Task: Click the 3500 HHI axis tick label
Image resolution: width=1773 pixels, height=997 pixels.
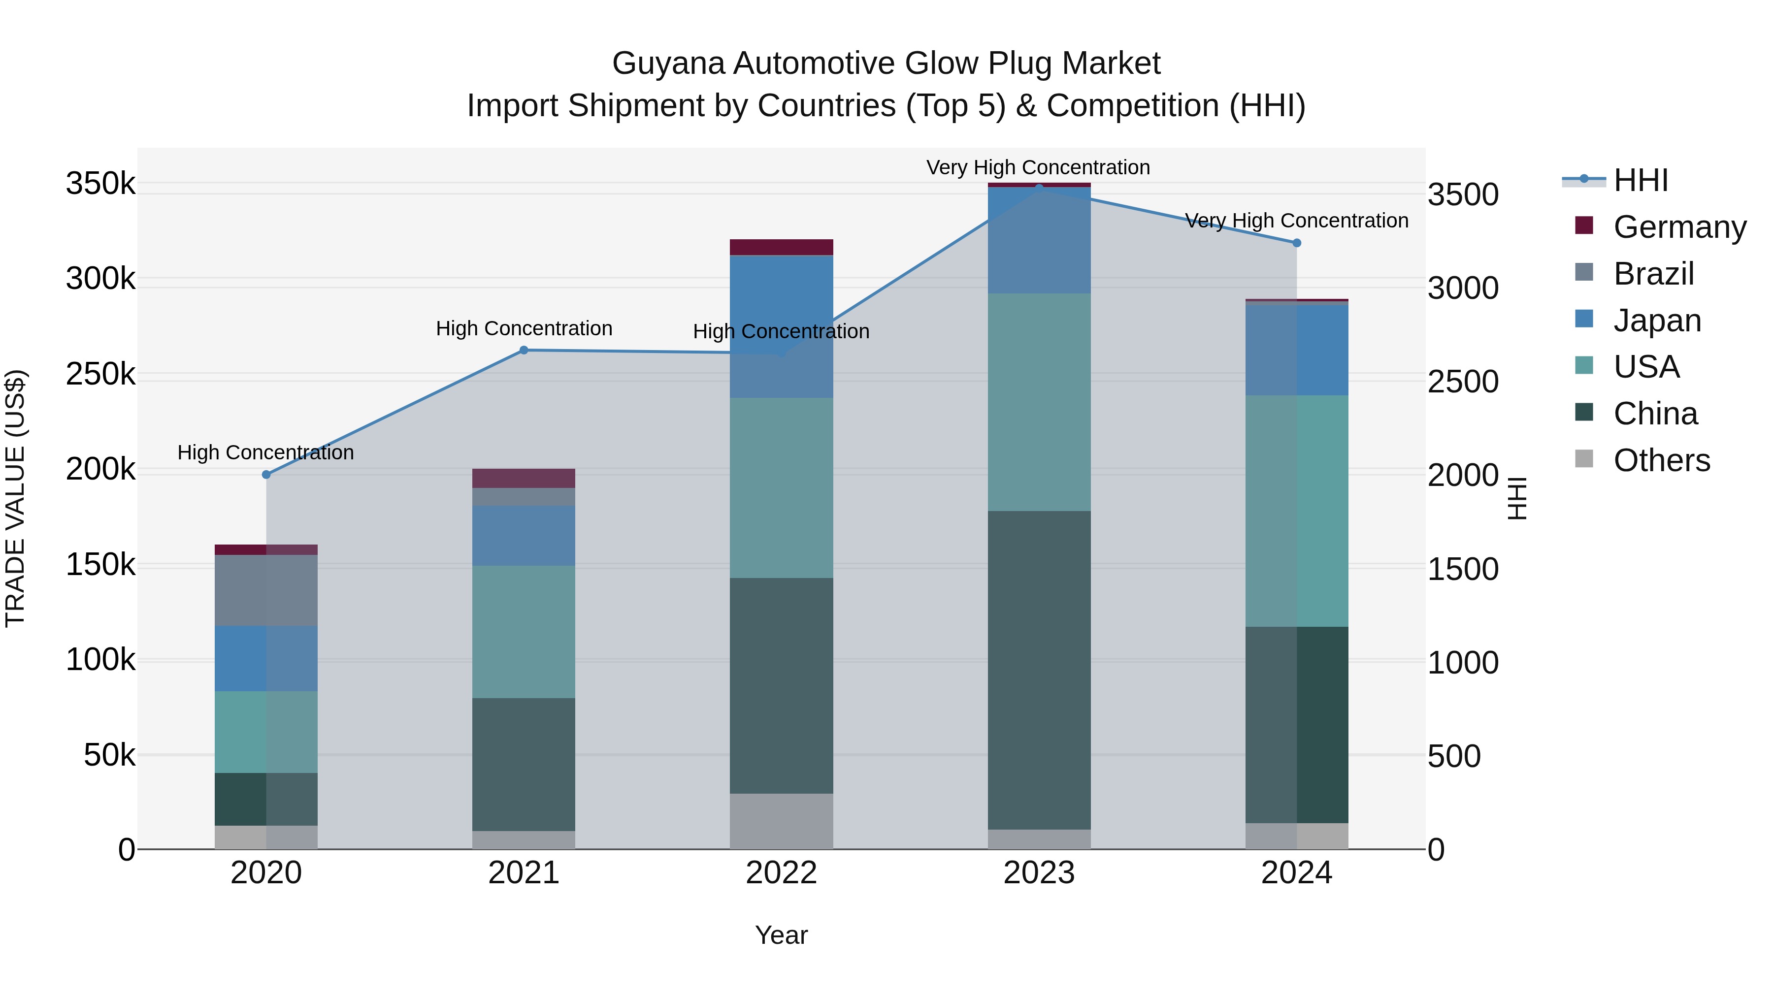Action: [x=1463, y=194]
